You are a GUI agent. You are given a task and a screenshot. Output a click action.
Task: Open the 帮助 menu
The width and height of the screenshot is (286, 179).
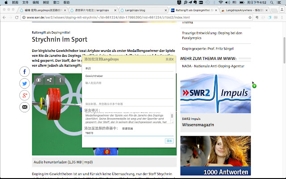(x=67, y=2)
